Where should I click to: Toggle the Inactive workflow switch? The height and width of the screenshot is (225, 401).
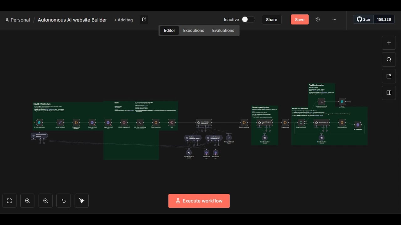(x=248, y=19)
